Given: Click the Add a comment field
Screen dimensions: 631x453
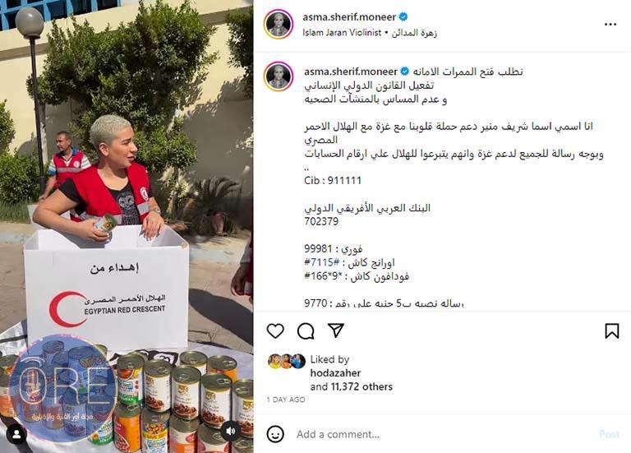Looking at the screenshot, I should 443,434.
